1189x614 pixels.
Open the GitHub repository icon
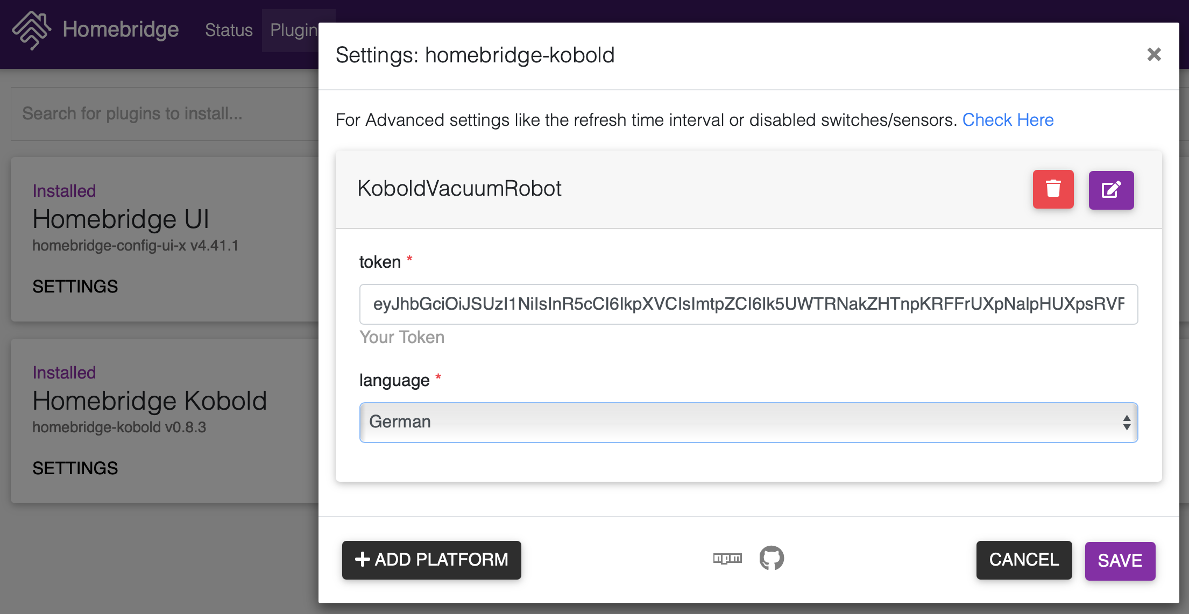coord(772,559)
